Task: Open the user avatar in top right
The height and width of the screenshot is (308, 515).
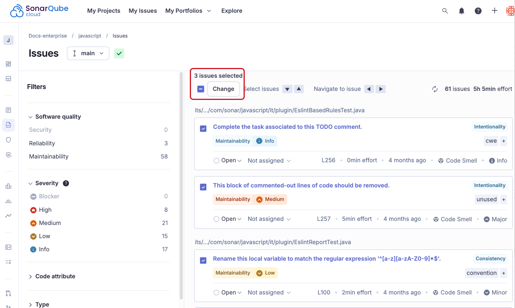Action: pos(510,11)
